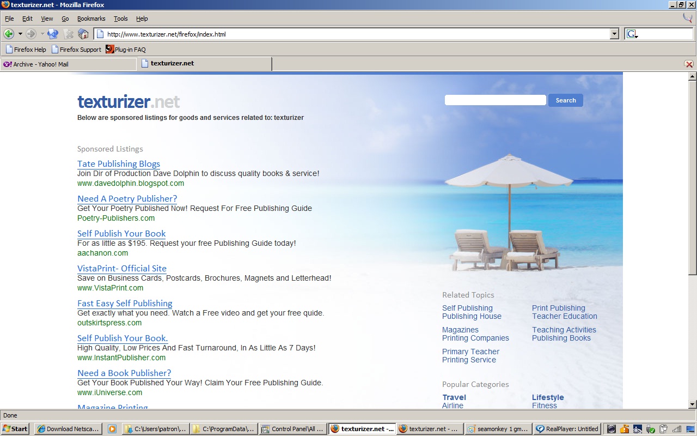Click the network signal bars tray icon
Screen dimensions: 697x436
677,429
